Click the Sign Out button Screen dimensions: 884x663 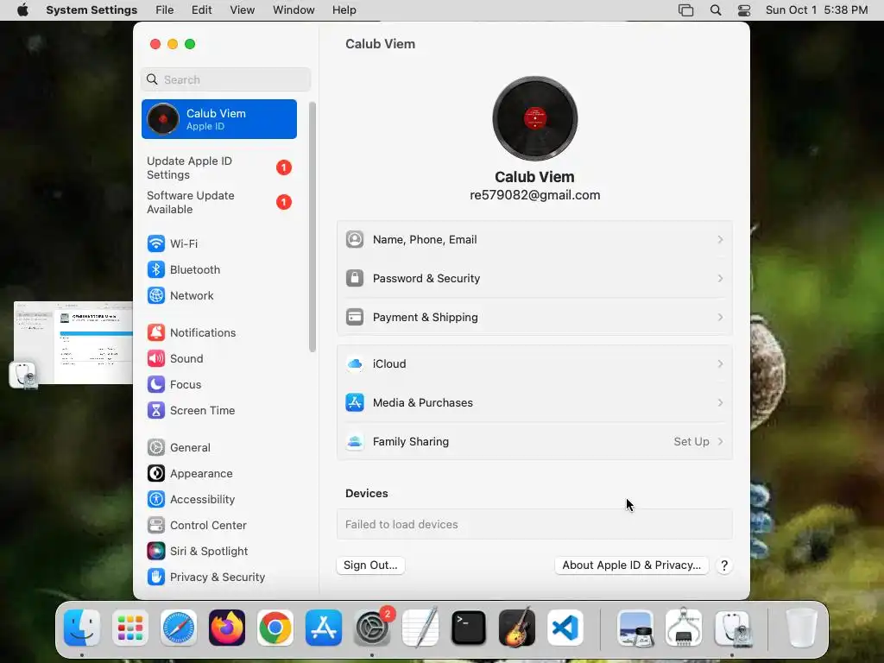point(370,565)
